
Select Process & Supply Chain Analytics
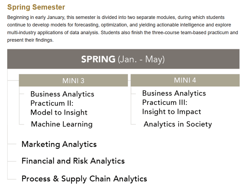coord(84,179)
